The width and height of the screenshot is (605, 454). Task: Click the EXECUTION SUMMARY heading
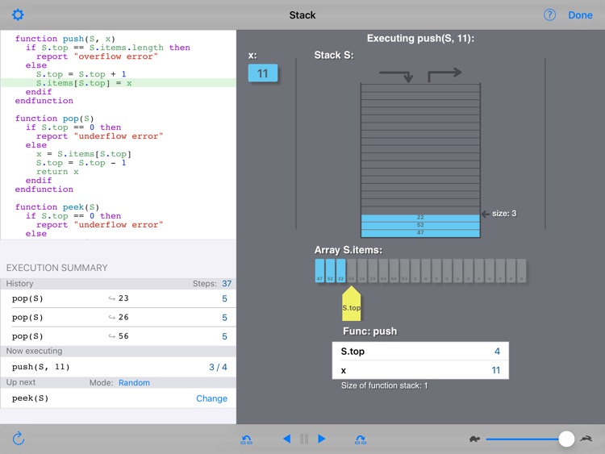click(x=57, y=268)
